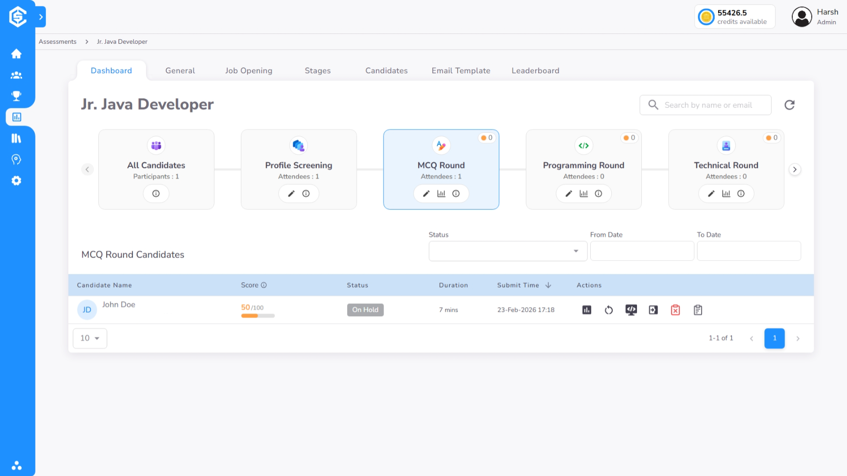Open the Library icon in the sidebar
847x476 pixels.
tap(17, 138)
